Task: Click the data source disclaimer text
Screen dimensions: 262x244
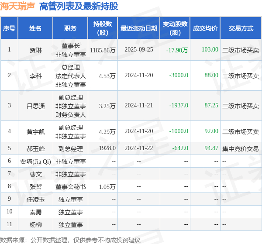Action: (x=70, y=240)
